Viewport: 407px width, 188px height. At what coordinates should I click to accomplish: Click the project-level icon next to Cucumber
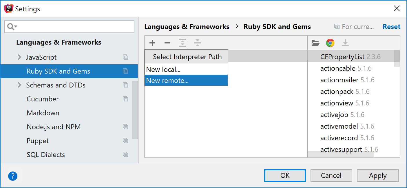tap(125, 99)
